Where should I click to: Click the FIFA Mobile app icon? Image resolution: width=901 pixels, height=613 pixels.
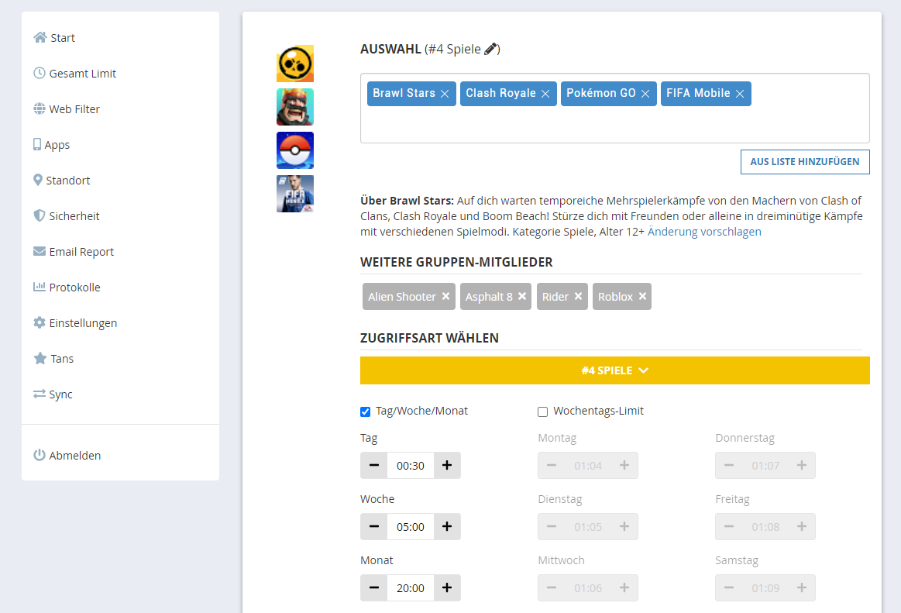[294, 194]
